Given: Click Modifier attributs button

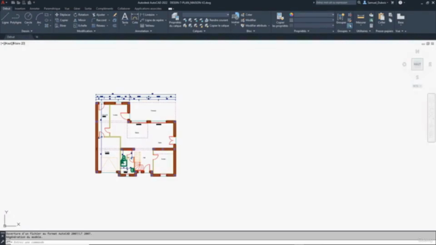Looking at the screenshot, I should click(x=254, y=26).
